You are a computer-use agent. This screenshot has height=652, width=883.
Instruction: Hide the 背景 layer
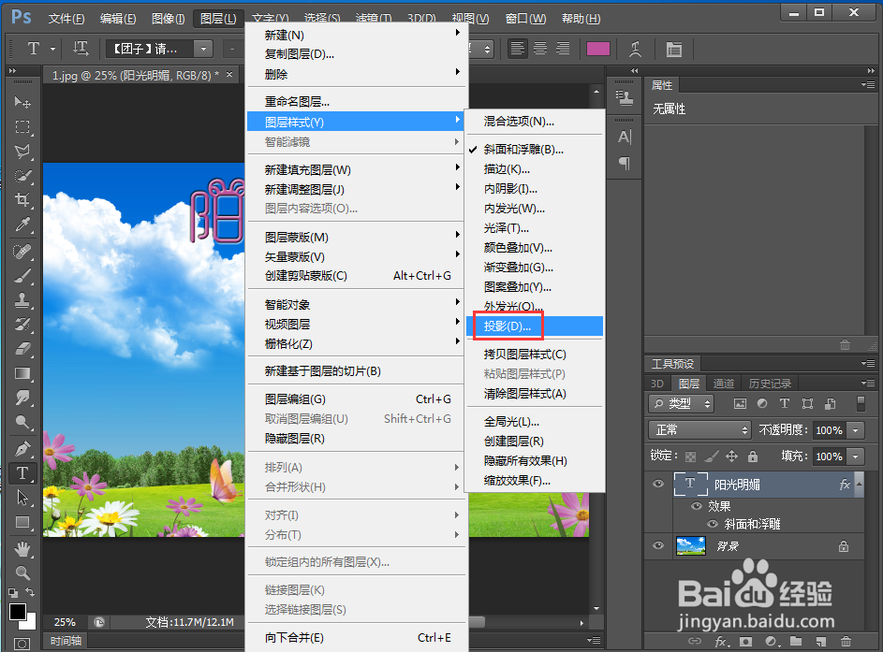[x=658, y=545]
